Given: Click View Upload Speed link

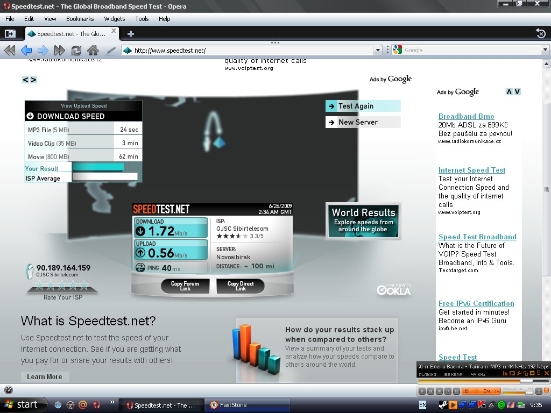Looking at the screenshot, I should click(83, 106).
